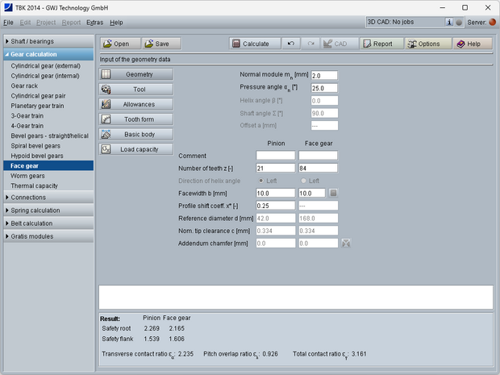Screen dimensions: 500x375
Task: Click the undo arrow in the toolbar
Action: click(x=292, y=44)
